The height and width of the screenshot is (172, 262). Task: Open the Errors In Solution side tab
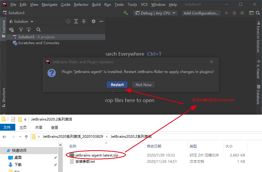[x=258, y=37]
